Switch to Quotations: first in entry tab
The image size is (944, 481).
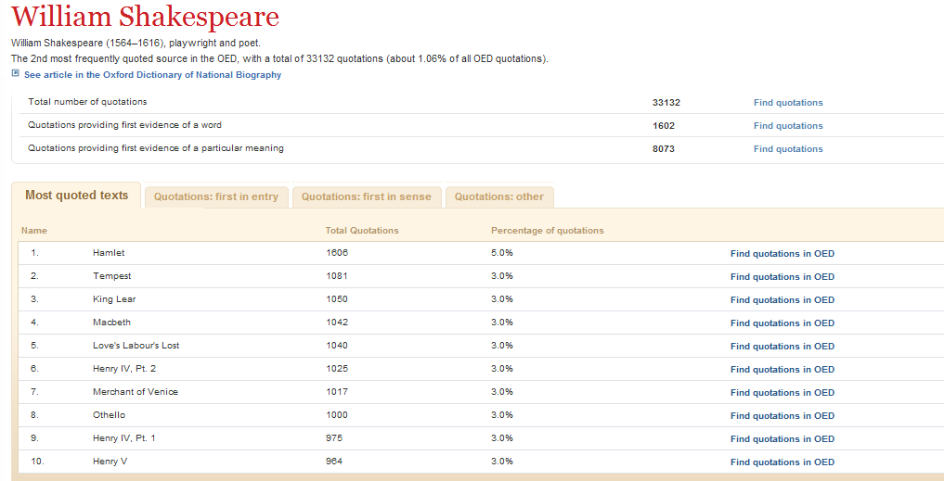point(216,196)
